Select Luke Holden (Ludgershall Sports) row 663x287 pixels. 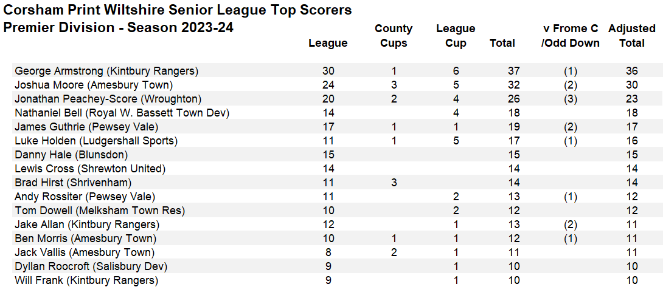click(x=96, y=141)
